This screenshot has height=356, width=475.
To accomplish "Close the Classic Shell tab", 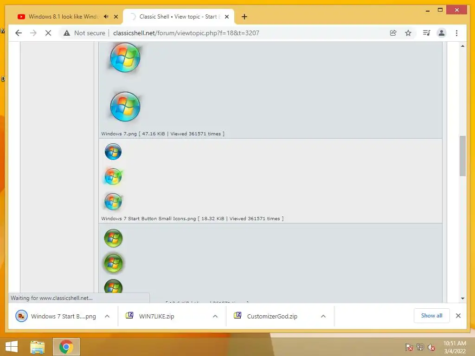I will click(x=226, y=17).
